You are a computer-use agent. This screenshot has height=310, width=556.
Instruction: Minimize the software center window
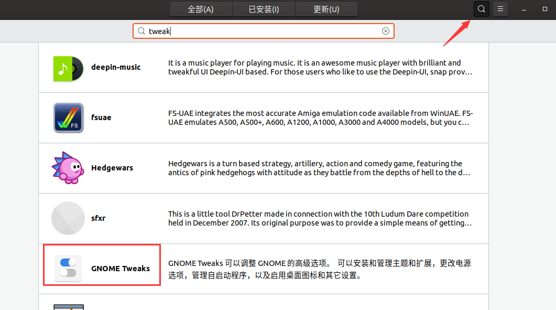click(524, 9)
